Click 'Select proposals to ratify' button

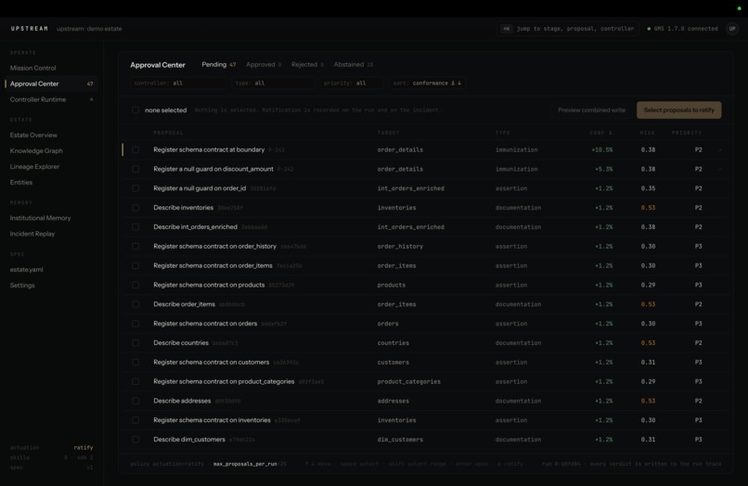coord(678,110)
